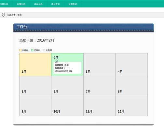The height and width of the screenshot is (127, 164).
Task: Select the 6月 month cell
Action: [67, 86]
